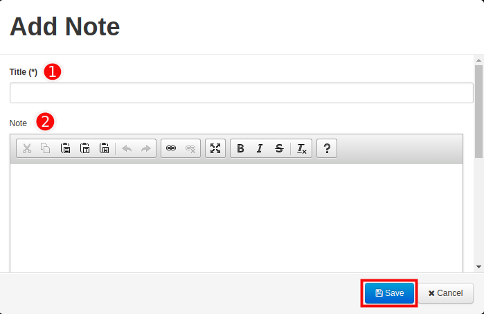Click the Copy icon in editor toolbar
The height and width of the screenshot is (314, 484).
46,148
